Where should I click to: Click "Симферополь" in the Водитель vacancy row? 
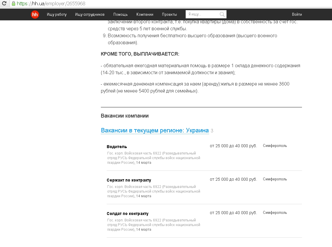[x=275, y=146]
